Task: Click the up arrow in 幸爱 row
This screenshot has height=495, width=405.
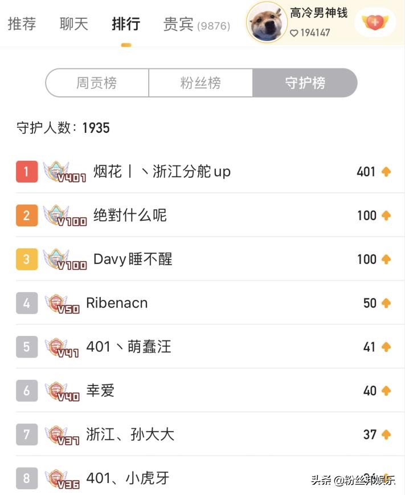Action: [386, 391]
